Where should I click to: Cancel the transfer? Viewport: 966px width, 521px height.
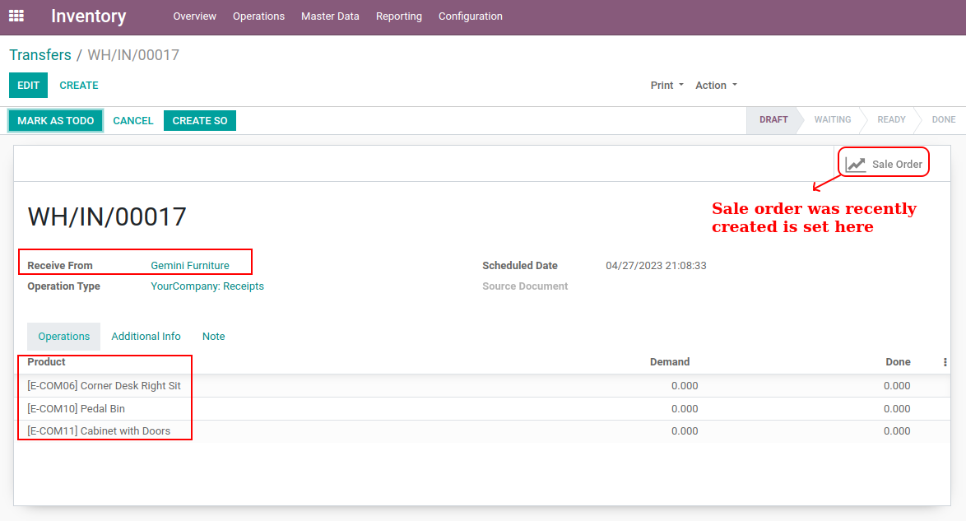tap(133, 121)
